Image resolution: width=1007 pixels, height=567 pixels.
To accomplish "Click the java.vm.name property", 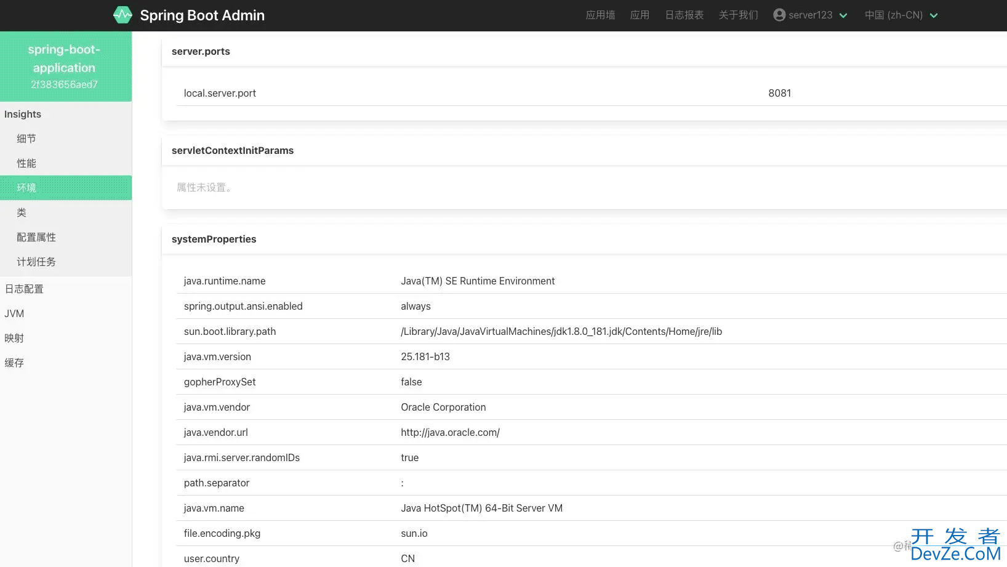I will click(x=214, y=508).
